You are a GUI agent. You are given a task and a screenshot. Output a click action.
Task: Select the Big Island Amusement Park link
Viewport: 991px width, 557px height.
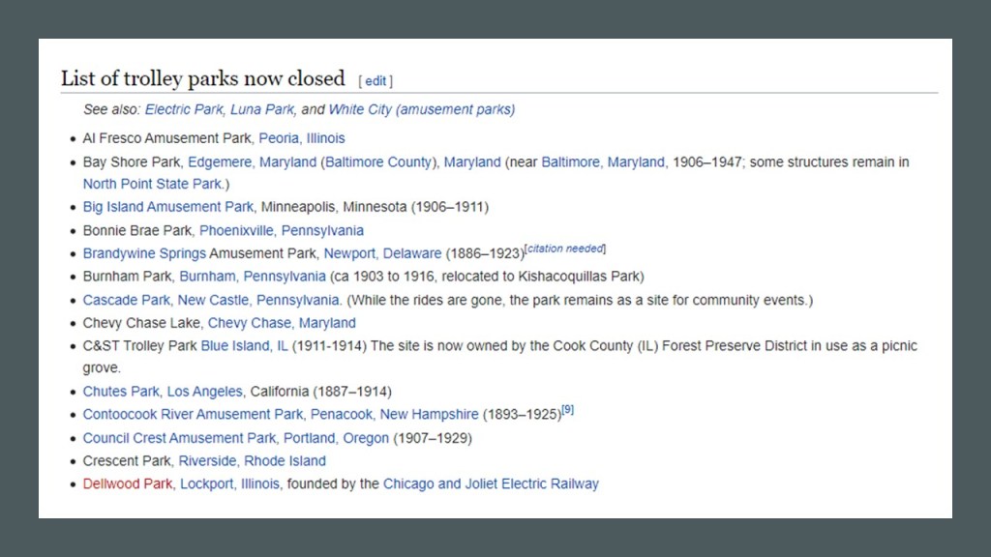click(x=167, y=207)
